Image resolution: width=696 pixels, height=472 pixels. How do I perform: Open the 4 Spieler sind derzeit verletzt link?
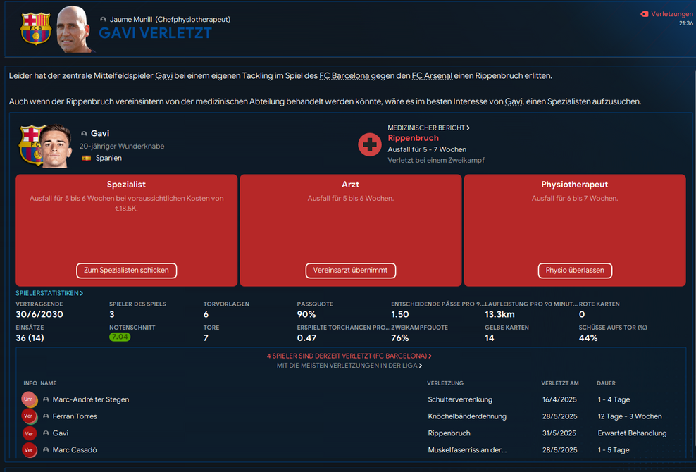pos(349,356)
